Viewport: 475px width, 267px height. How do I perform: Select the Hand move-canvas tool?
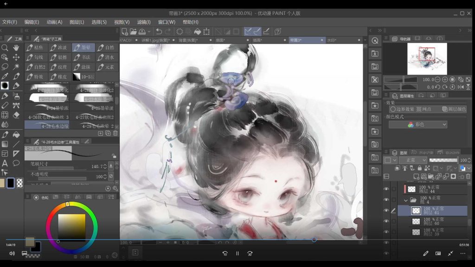tap(16, 48)
